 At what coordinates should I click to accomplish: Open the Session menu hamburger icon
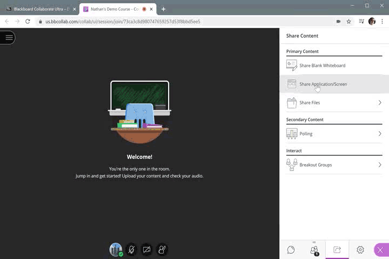click(x=9, y=37)
